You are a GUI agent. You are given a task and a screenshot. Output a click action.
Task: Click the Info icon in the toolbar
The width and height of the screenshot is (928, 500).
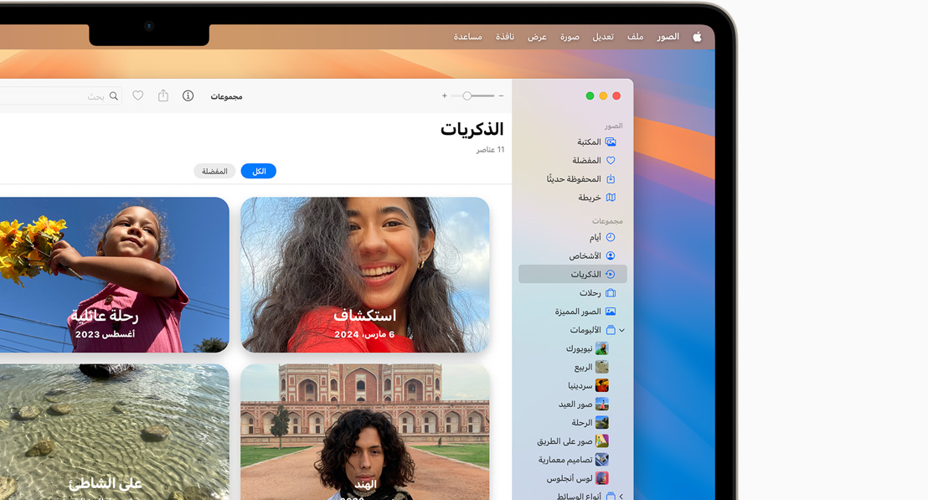[188, 96]
